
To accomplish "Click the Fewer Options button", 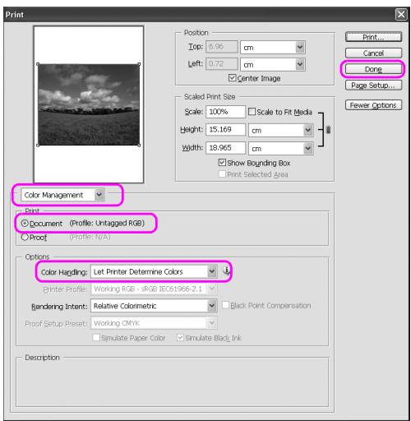I will [373, 105].
